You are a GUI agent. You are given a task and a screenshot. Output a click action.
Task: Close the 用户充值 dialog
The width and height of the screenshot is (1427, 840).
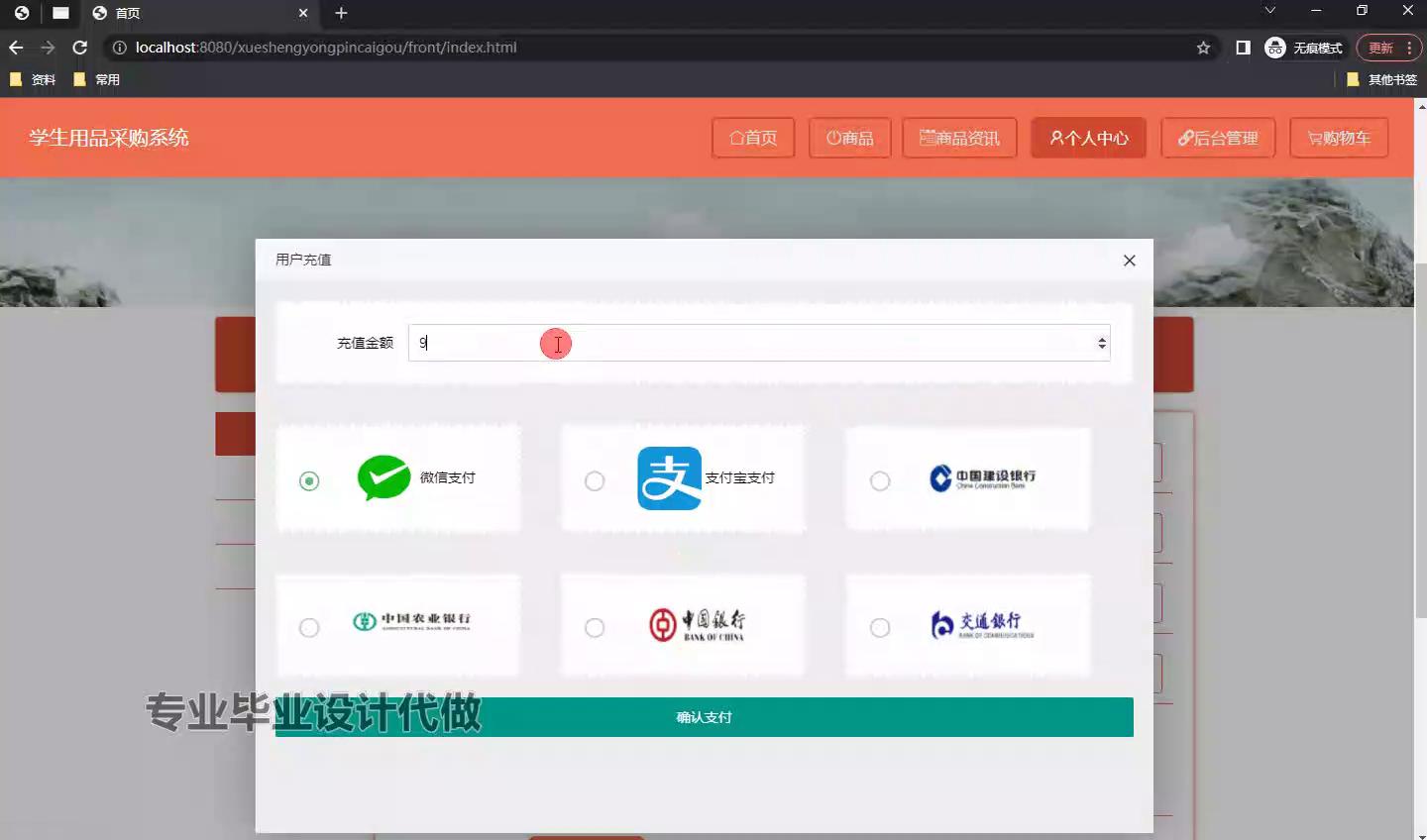(1129, 261)
